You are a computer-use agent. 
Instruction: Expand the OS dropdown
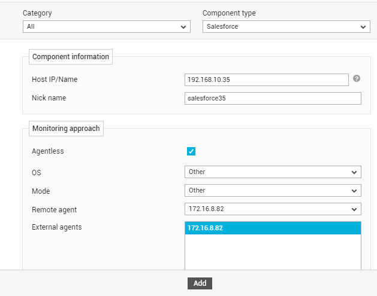[273, 172]
